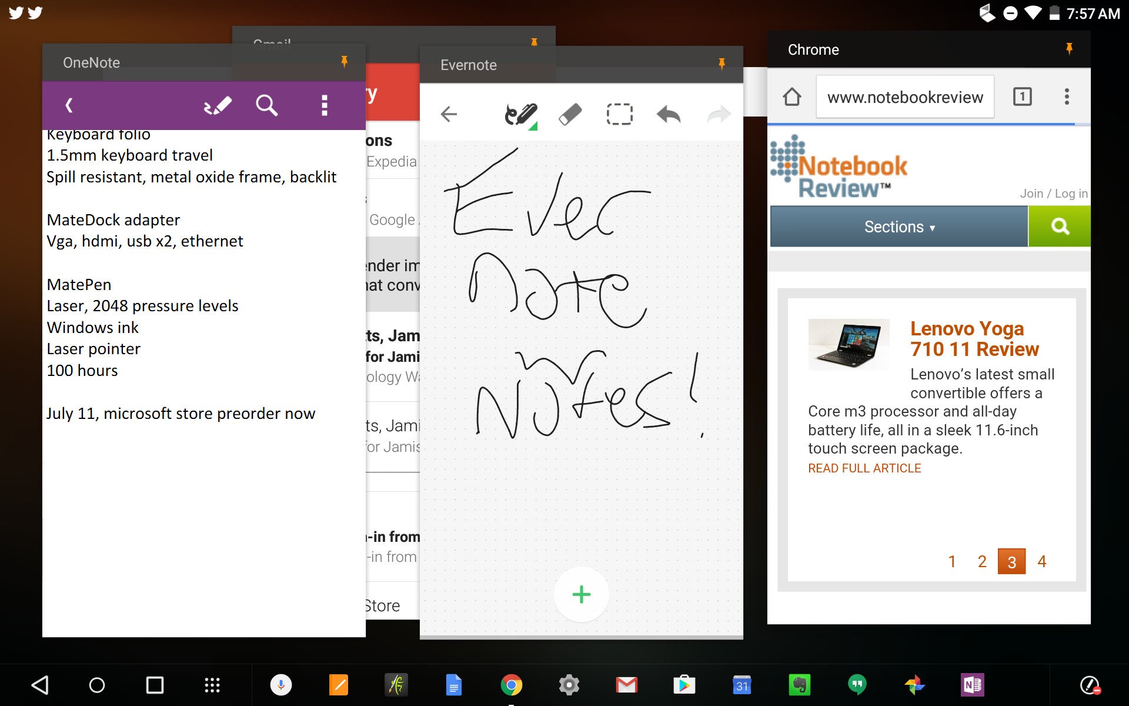
Task: Click "July 11, microsoft store preorder now" note
Action: pyautogui.click(x=181, y=414)
